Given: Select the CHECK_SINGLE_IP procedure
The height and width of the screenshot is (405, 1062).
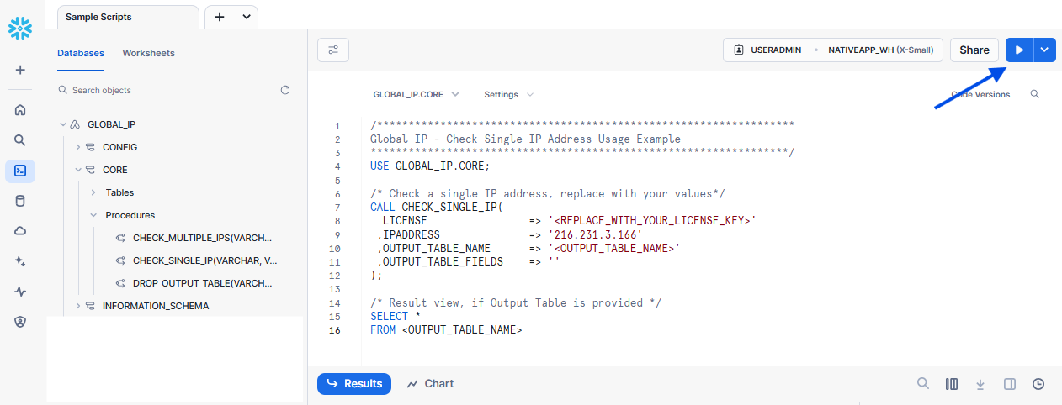Looking at the screenshot, I should 204,260.
